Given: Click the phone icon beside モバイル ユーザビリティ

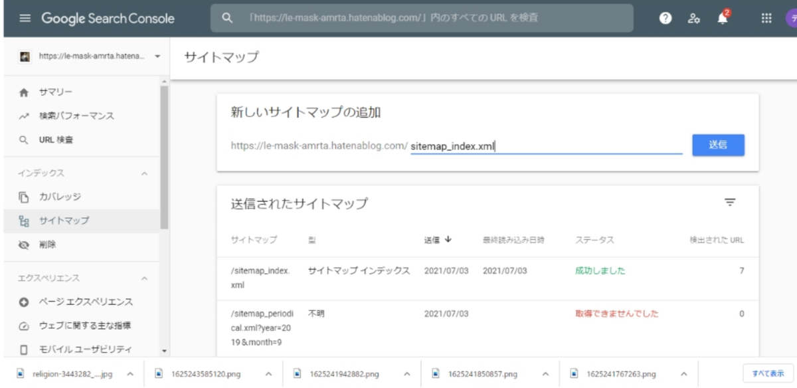Looking at the screenshot, I should [x=23, y=349].
